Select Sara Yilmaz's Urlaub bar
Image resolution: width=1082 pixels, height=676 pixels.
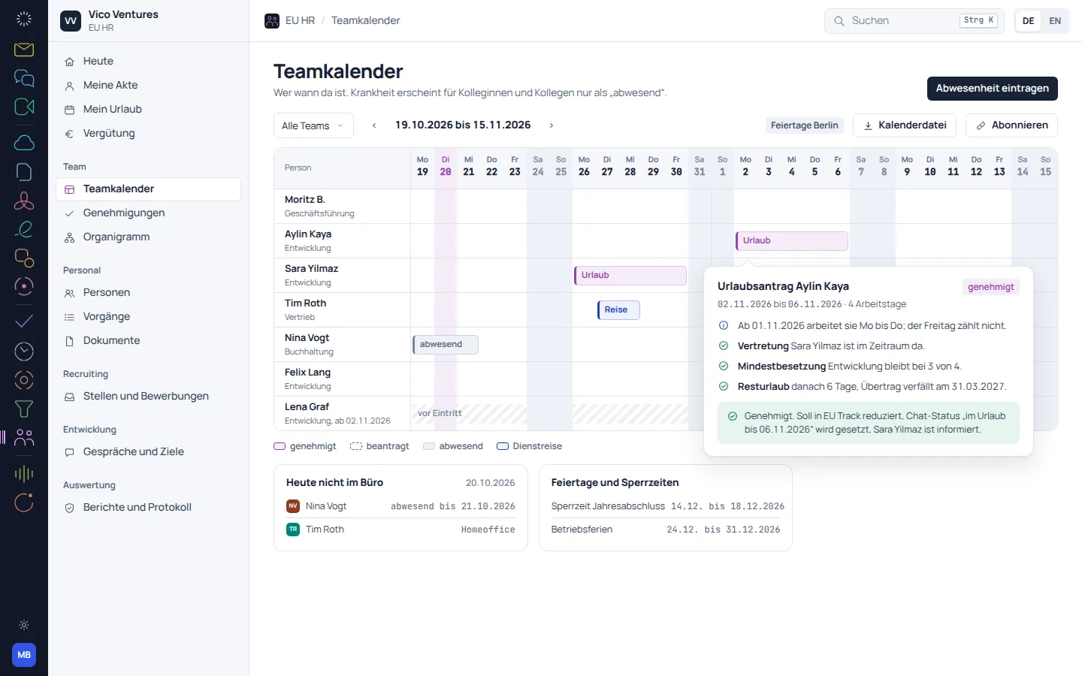630,276
